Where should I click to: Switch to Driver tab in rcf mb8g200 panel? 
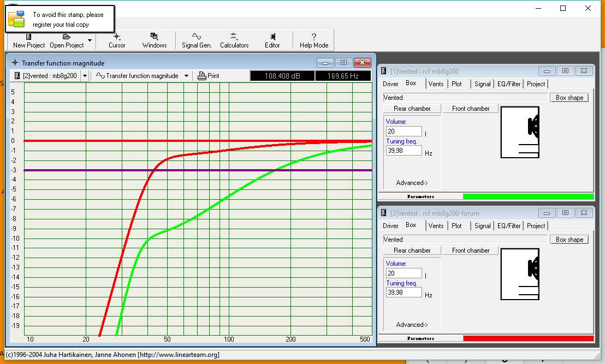(x=390, y=84)
